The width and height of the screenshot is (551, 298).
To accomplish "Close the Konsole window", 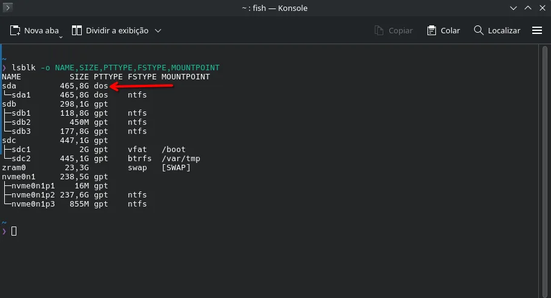I will tap(542, 8).
